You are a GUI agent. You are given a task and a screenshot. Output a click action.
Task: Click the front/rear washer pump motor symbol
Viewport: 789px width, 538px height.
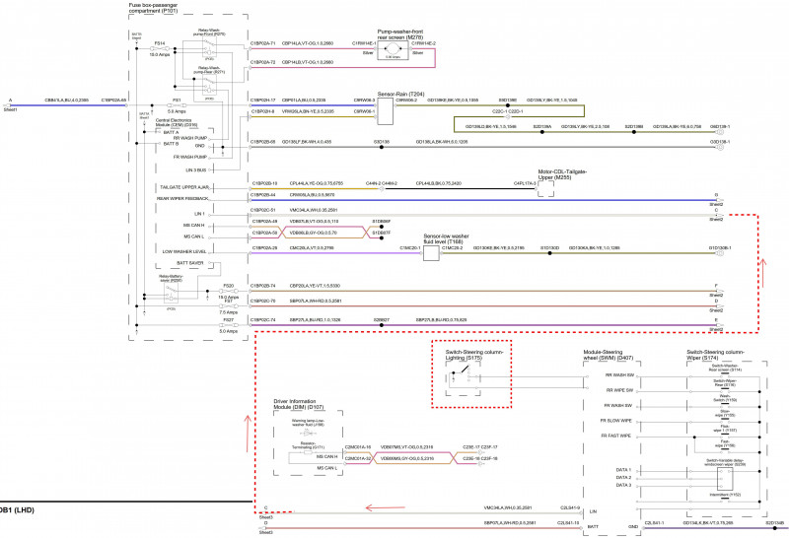click(x=394, y=47)
